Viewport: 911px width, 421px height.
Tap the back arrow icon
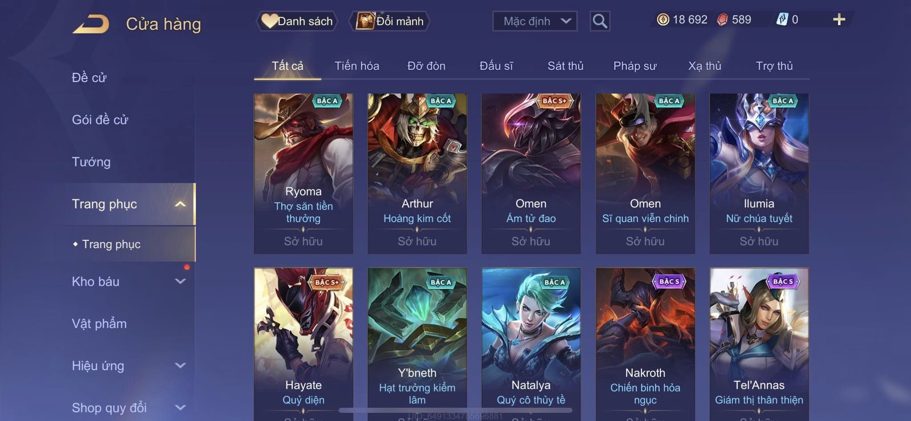[x=91, y=24]
